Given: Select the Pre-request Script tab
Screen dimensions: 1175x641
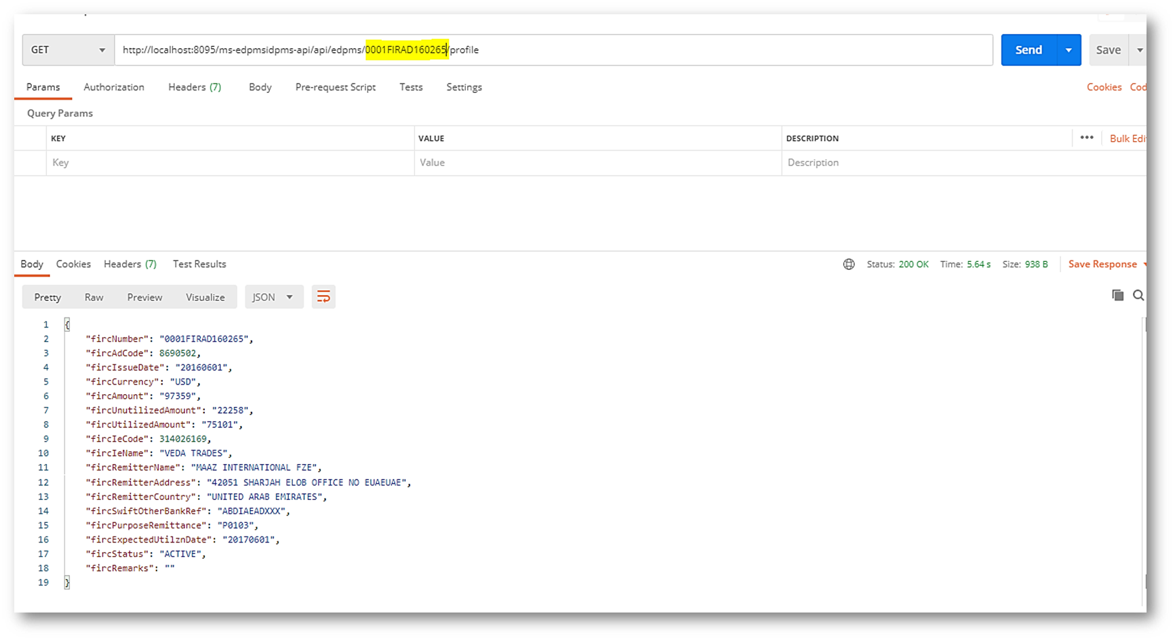Looking at the screenshot, I should (335, 88).
